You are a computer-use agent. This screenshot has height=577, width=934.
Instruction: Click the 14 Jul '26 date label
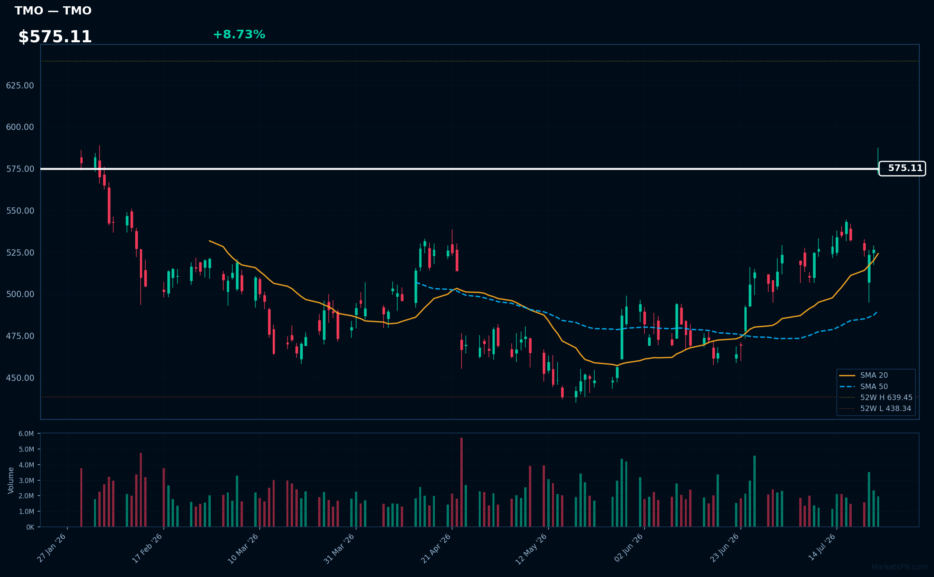point(822,547)
